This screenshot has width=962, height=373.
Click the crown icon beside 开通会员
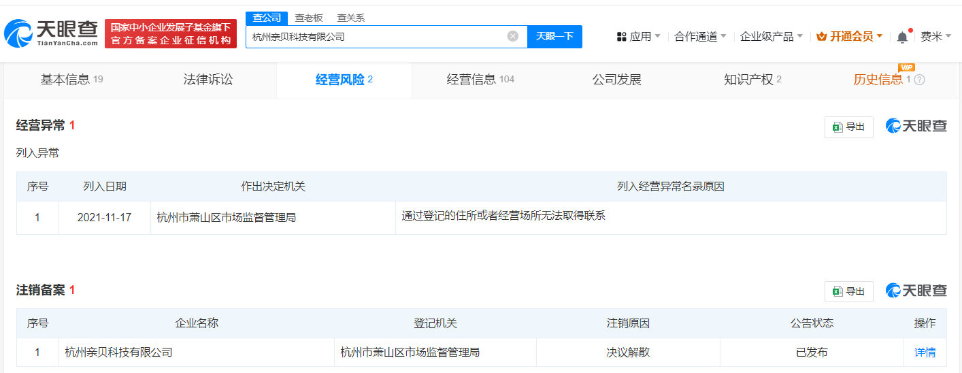[821, 37]
